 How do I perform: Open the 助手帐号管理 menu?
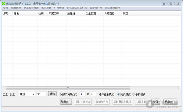31,8
